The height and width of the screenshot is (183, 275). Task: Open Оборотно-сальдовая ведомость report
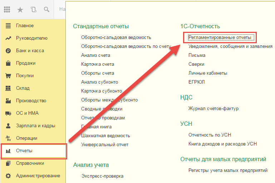coord(116,37)
